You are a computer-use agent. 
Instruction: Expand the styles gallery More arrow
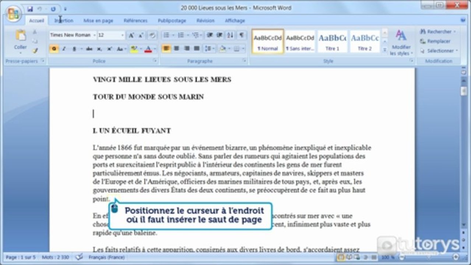tap(384, 50)
